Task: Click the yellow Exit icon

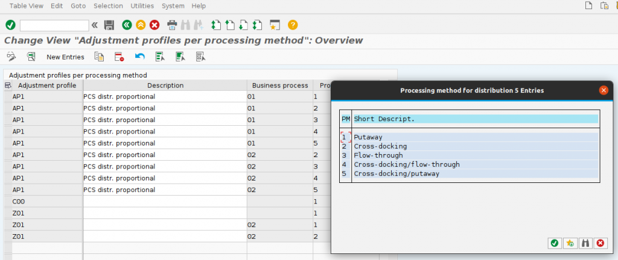Action: 141,25
